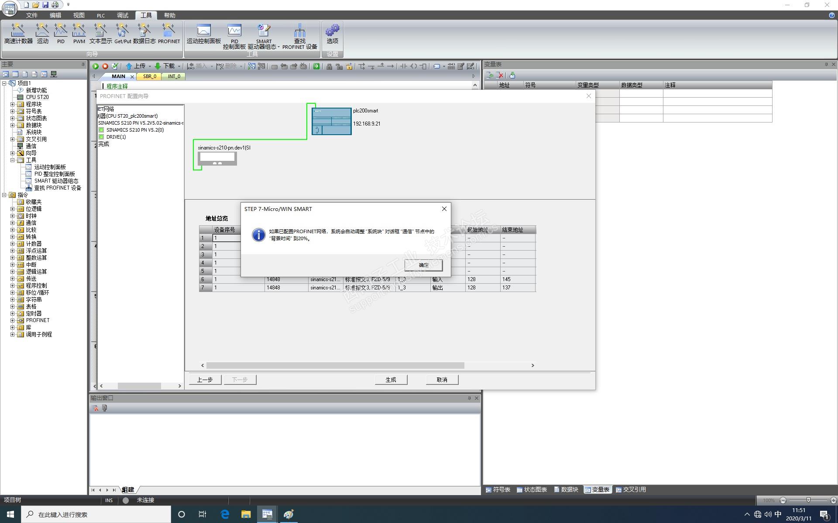Viewport: 838px width, 523px height.
Task: Toggle the SINAMICS S210 PN V5.2(0) checkbox
Action: 101,130
